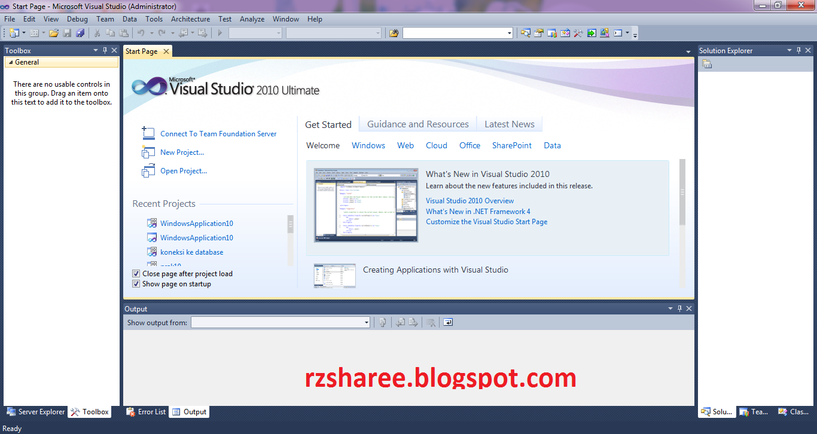Open the Visual Studio 2010 Overview link
This screenshot has height=434, width=817.
[x=470, y=200]
